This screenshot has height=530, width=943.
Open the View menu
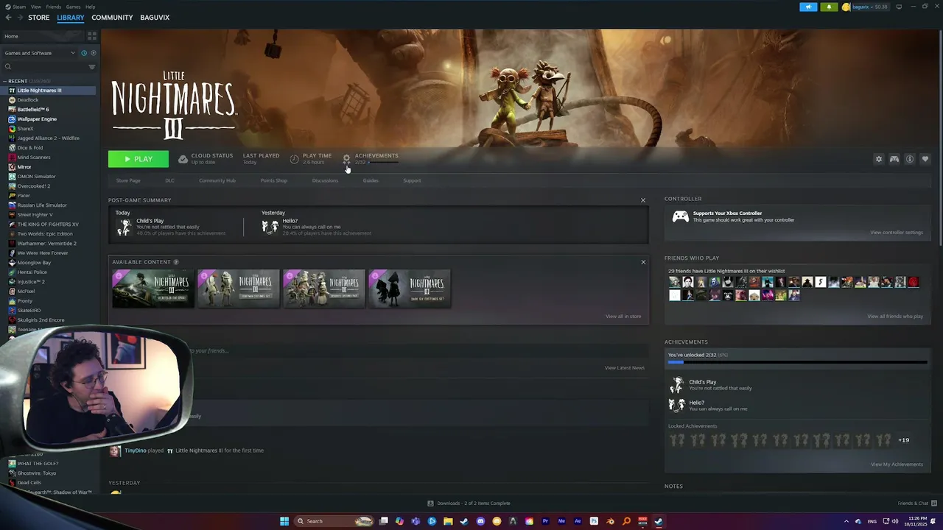[x=35, y=7]
